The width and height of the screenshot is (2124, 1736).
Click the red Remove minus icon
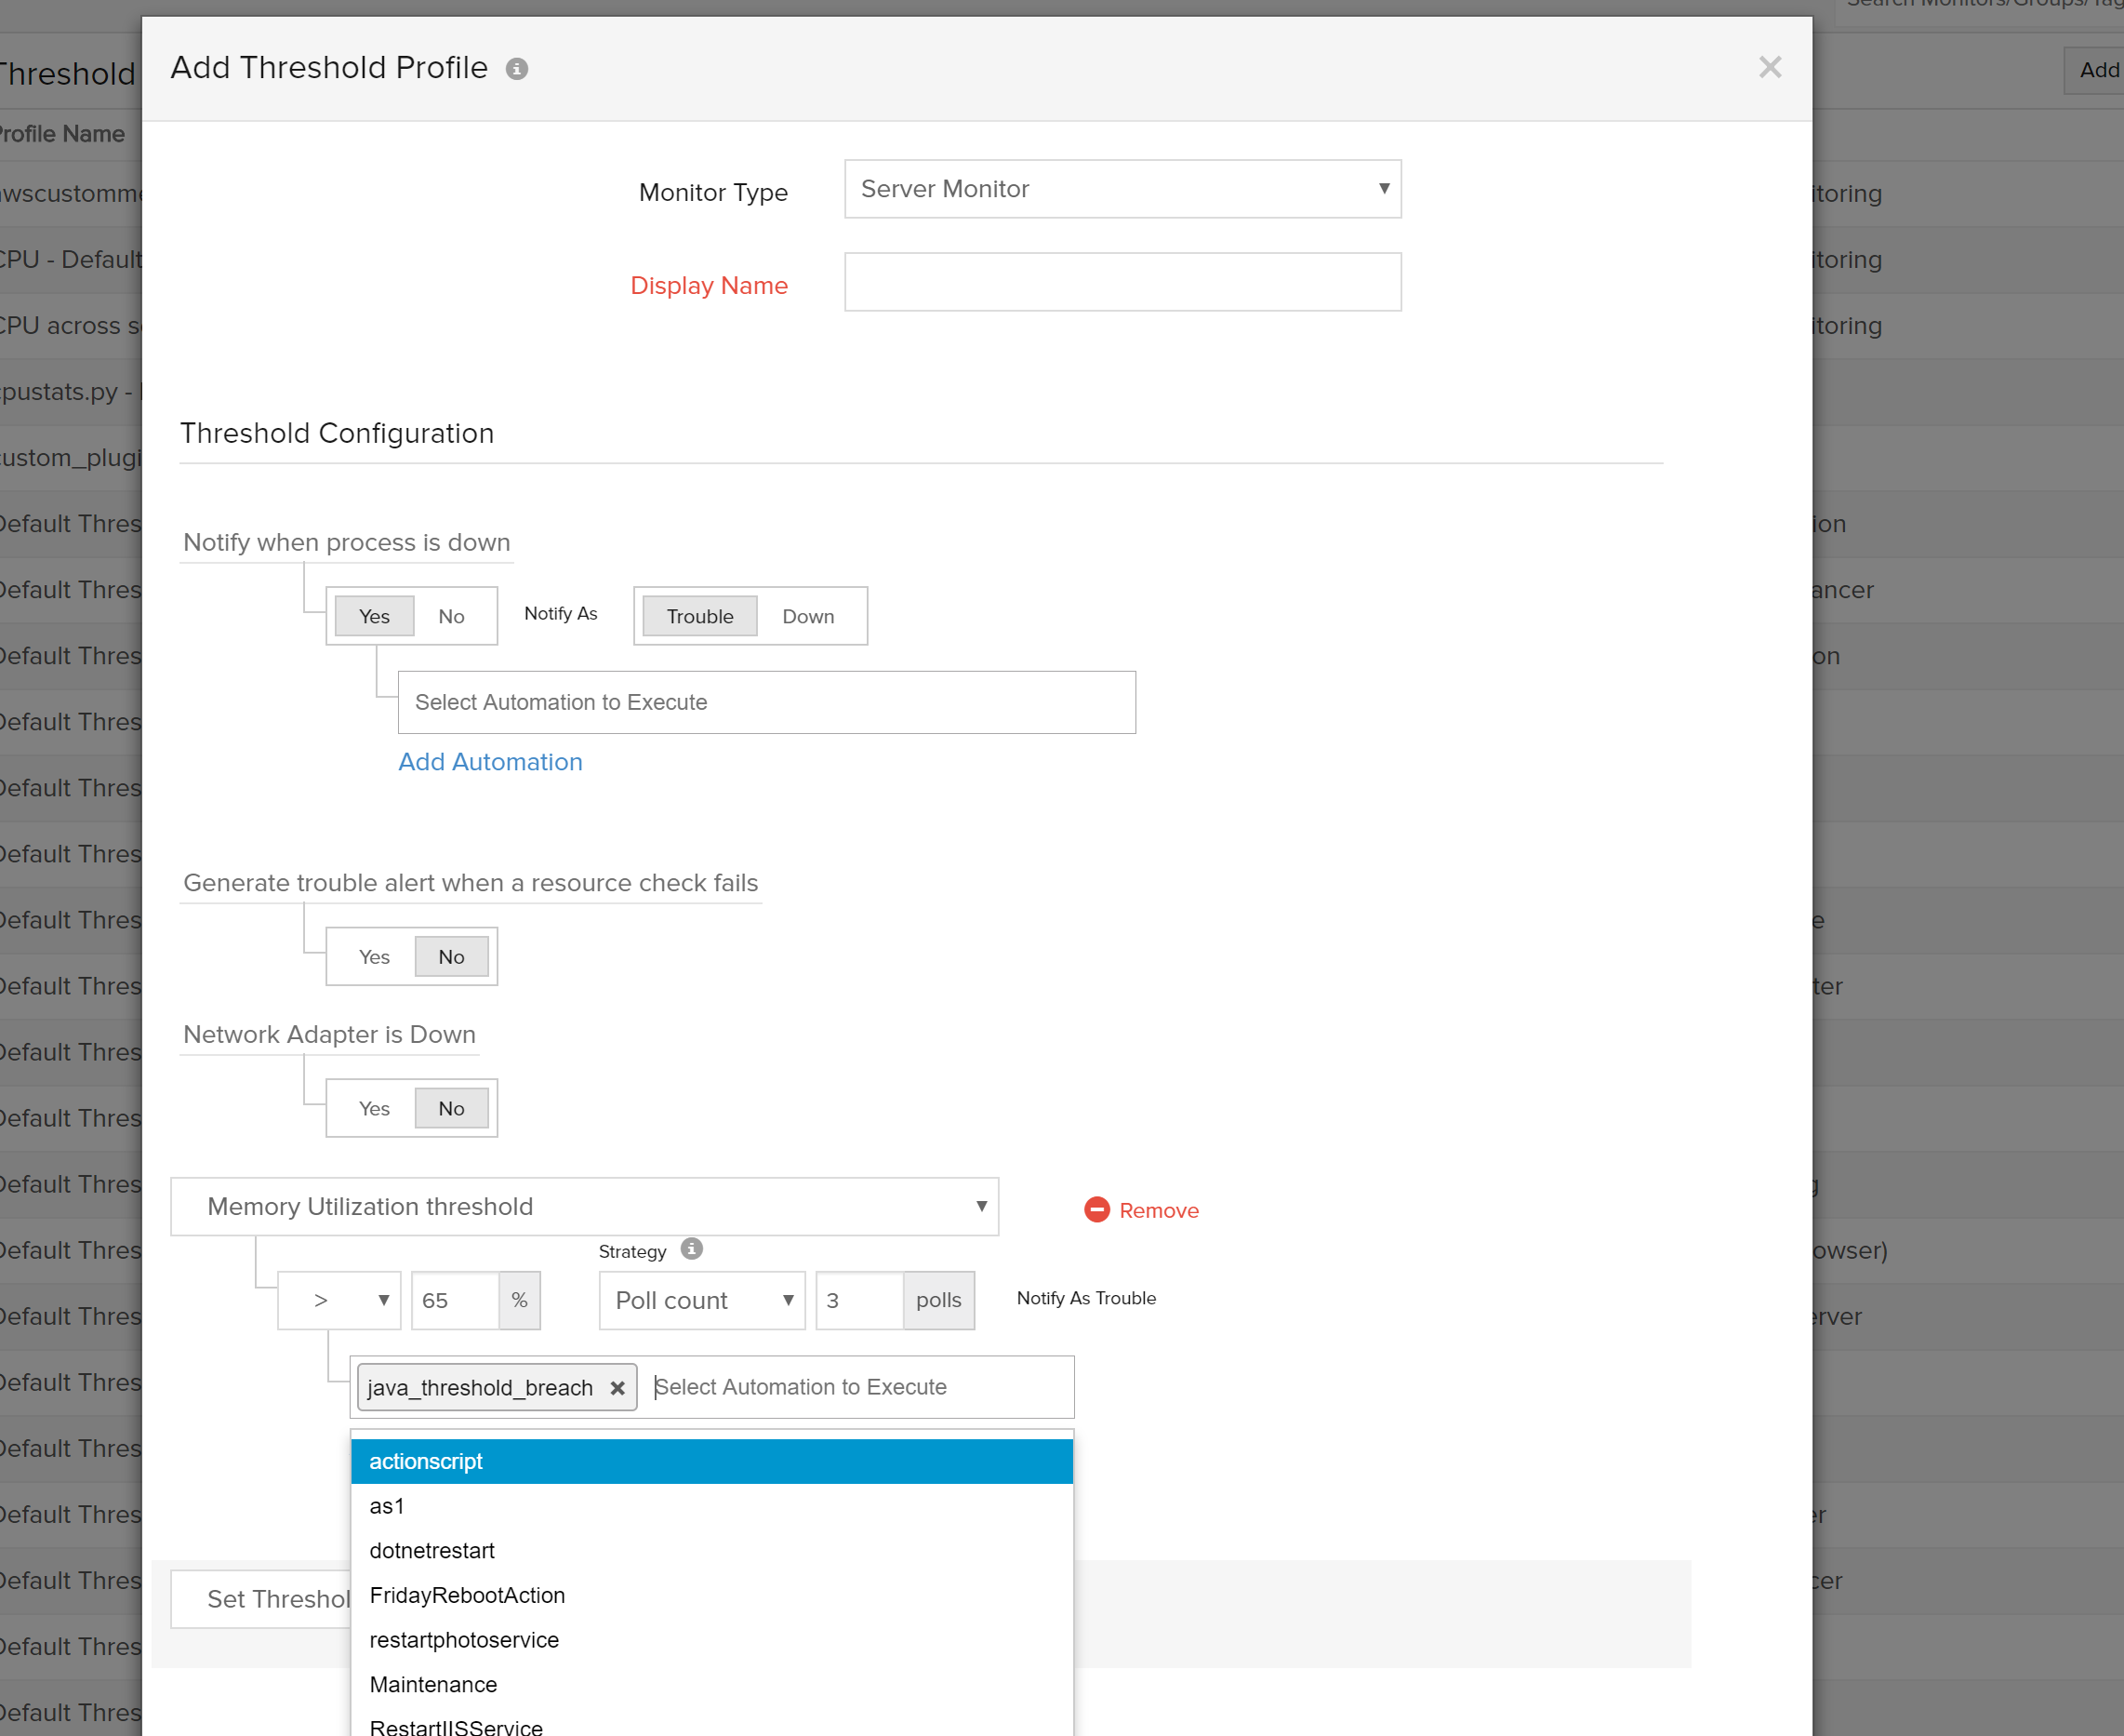tap(1096, 1210)
